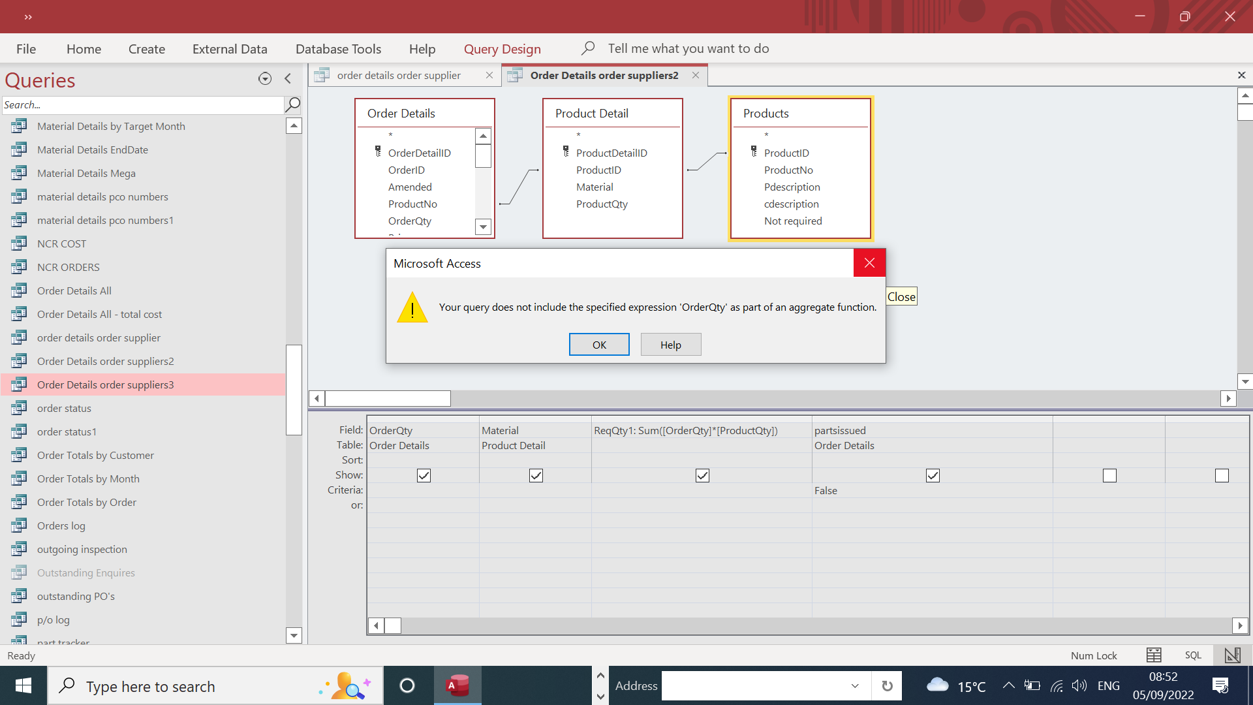The width and height of the screenshot is (1253, 705).
Task: Select the material details pco numbers query icon
Action: click(x=19, y=196)
